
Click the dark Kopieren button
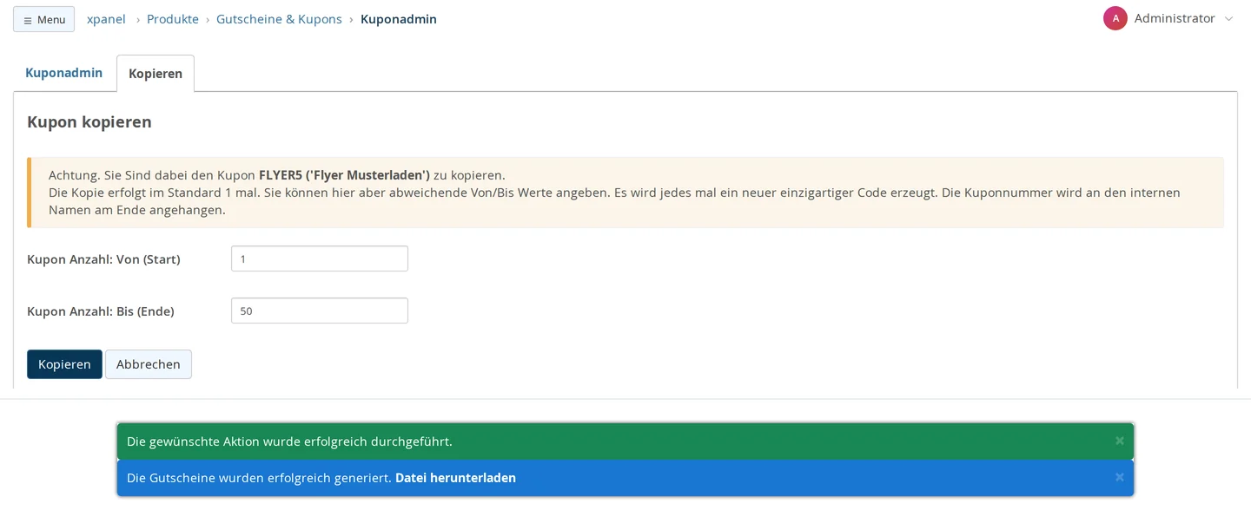[x=64, y=364]
